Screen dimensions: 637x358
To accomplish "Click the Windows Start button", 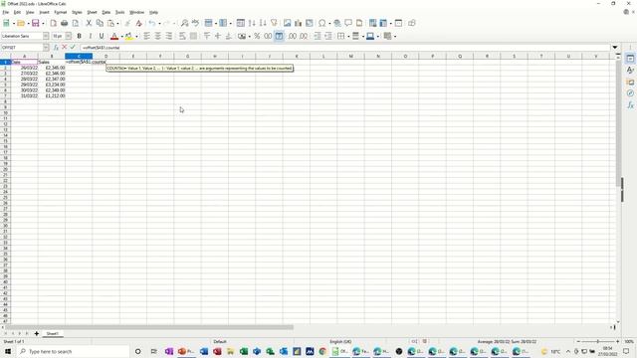I will point(7,351).
